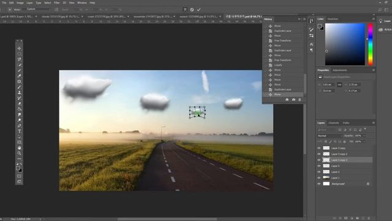Open the Warp preset dropdown (Custom)
The width and height of the screenshot is (392, 221).
point(38,9)
